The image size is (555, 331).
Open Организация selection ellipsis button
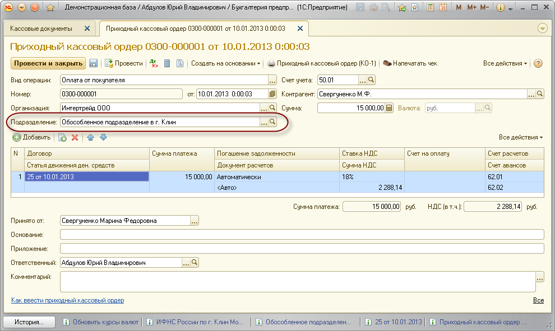tap(264, 108)
